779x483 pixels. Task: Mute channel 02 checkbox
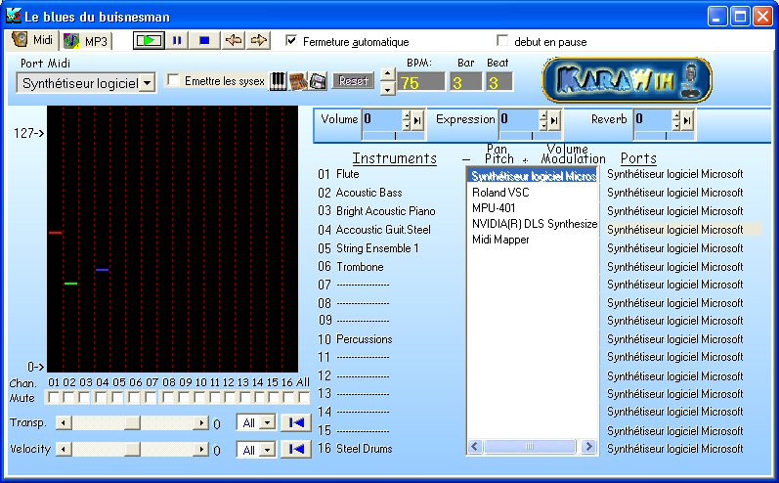pyautogui.click(x=69, y=398)
